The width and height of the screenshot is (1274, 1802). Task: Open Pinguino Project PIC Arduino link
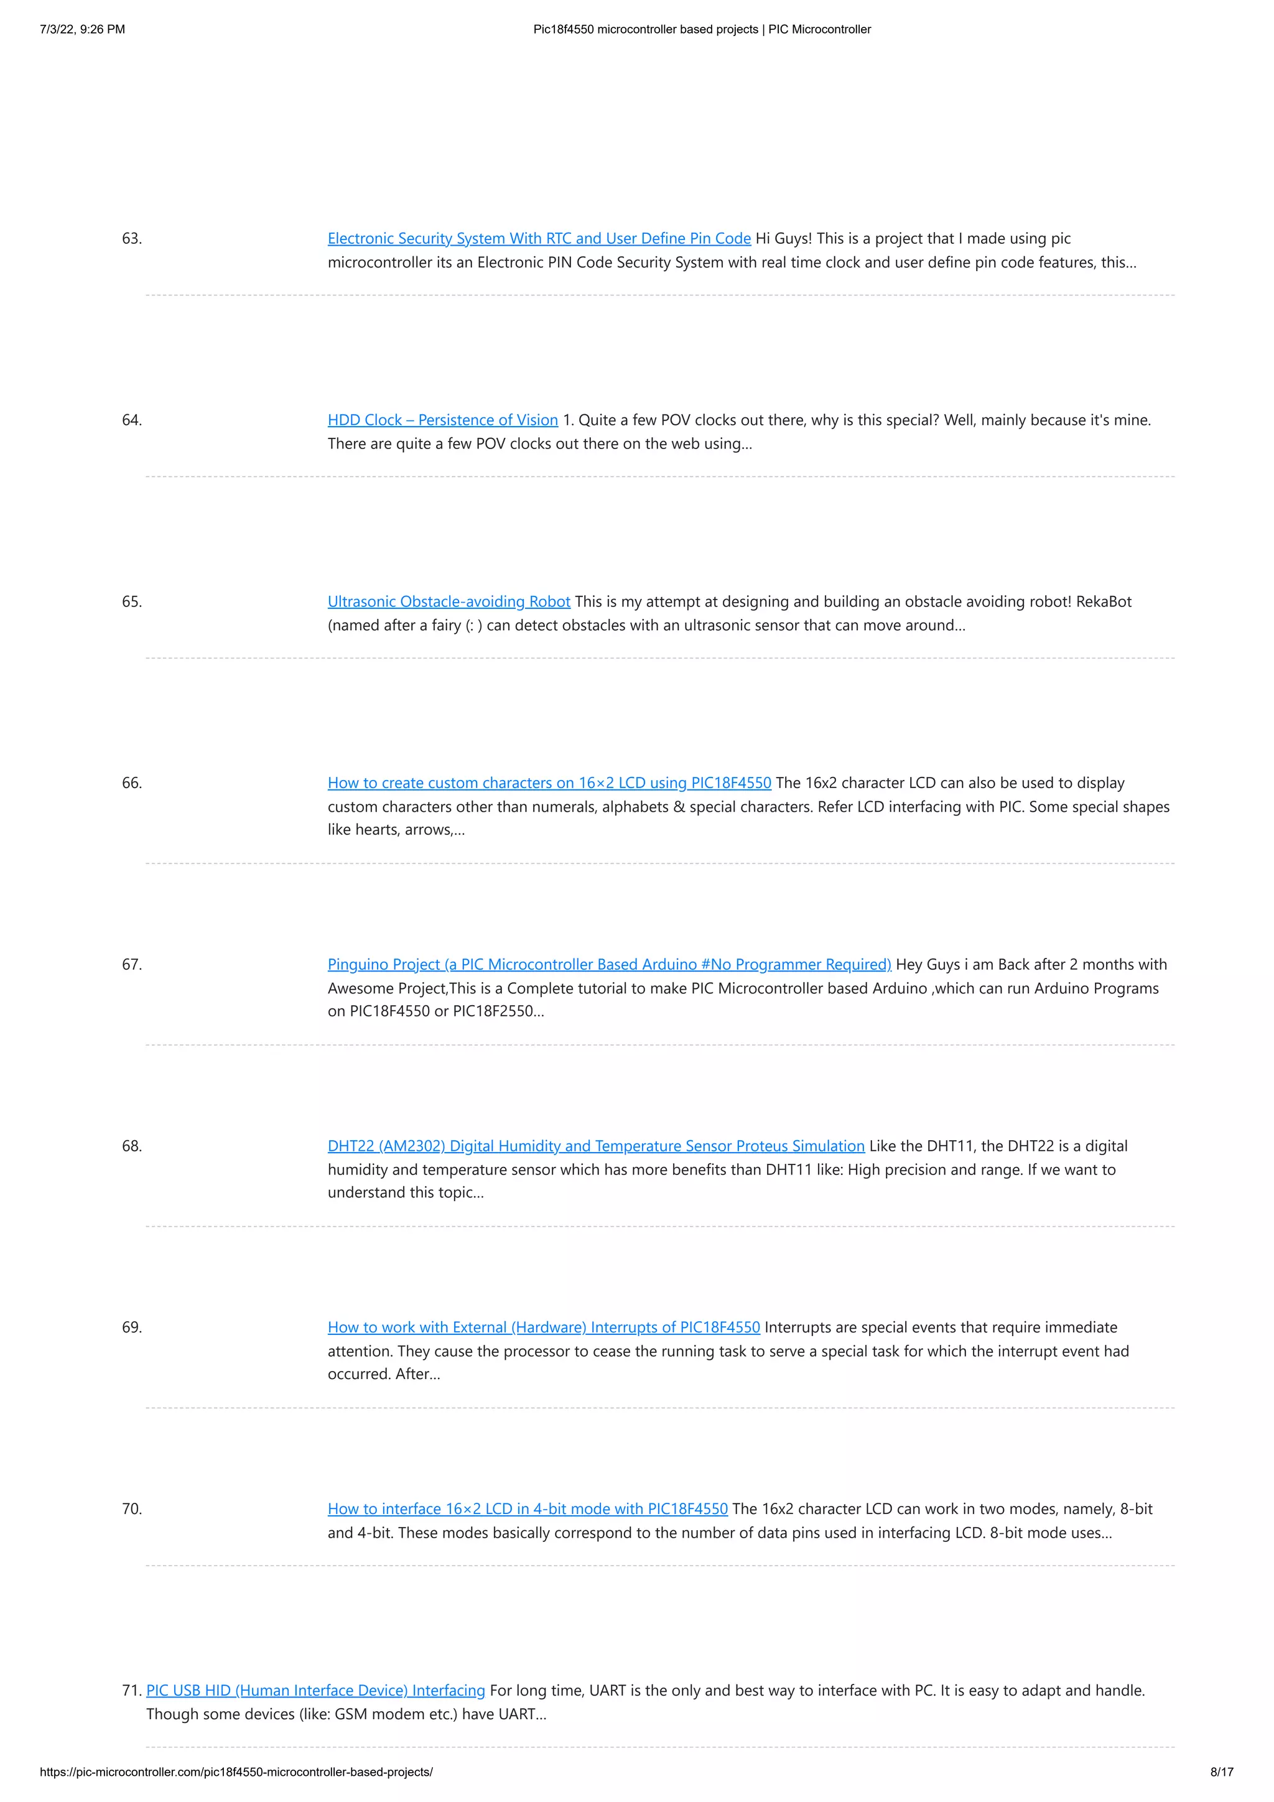click(x=609, y=964)
